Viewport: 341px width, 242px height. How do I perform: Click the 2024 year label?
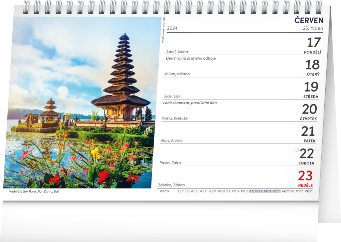[x=172, y=28]
